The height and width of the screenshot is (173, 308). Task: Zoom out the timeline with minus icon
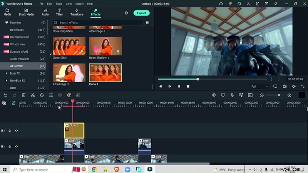pyautogui.click(x=261, y=95)
